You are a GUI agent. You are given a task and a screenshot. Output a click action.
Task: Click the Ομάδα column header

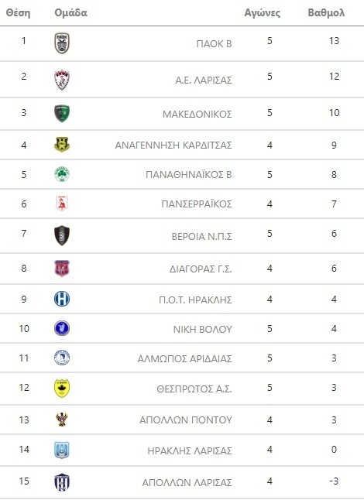coord(70,12)
